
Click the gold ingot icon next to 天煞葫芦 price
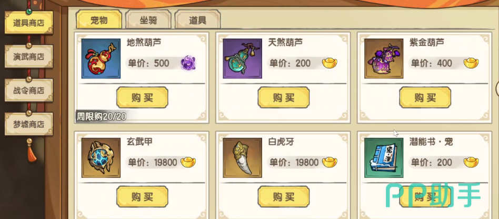330,63
